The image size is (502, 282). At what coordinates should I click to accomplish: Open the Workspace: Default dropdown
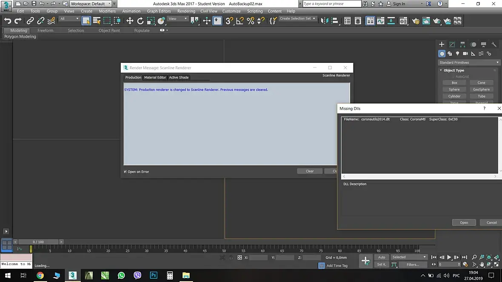(x=90, y=4)
